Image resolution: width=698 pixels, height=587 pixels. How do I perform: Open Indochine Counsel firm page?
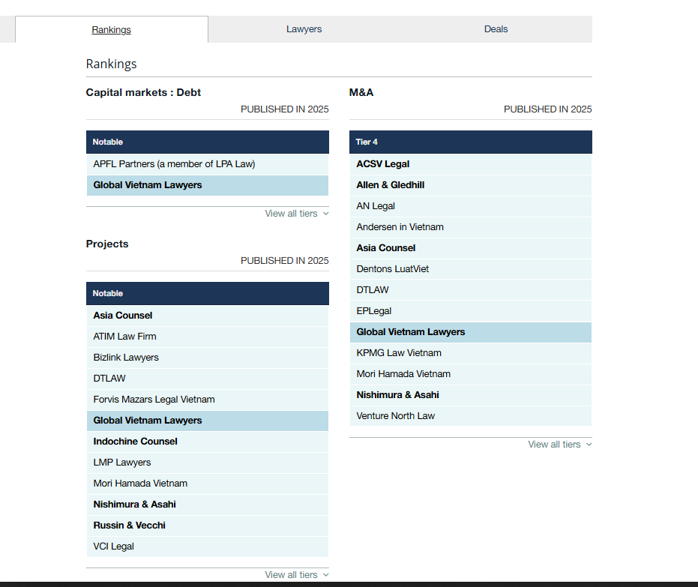point(135,442)
